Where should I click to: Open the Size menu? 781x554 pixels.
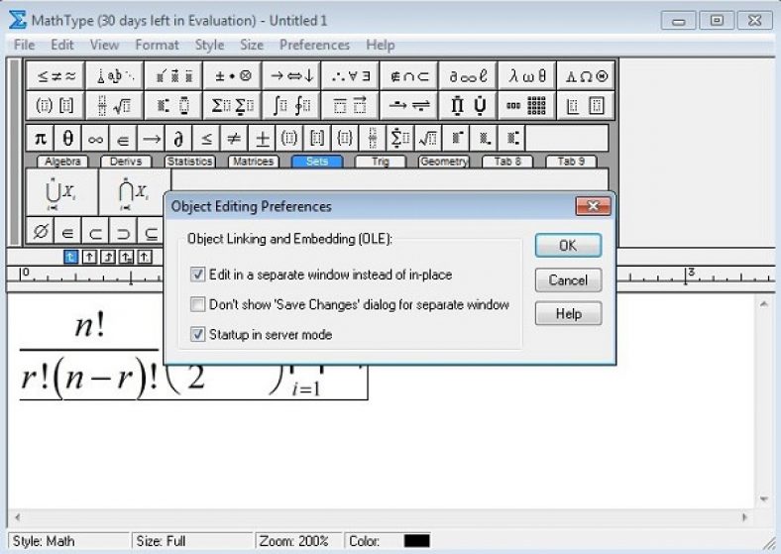click(252, 45)
